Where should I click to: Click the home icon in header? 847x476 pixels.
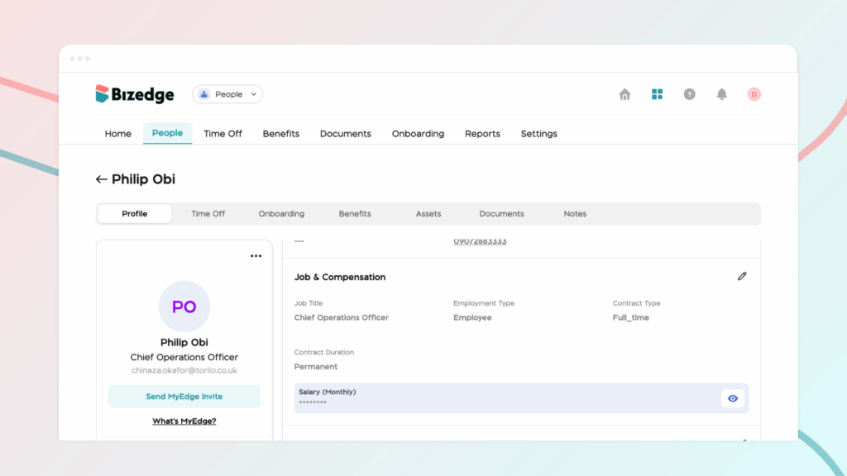624,94
